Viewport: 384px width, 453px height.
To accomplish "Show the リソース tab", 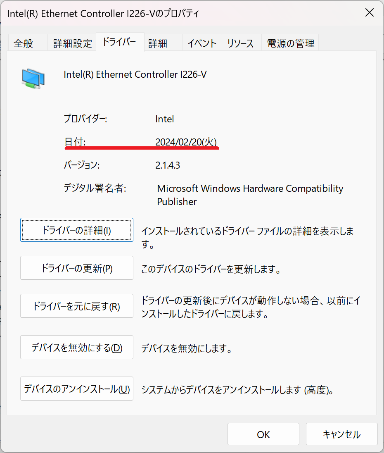I will tap(242, 43).
